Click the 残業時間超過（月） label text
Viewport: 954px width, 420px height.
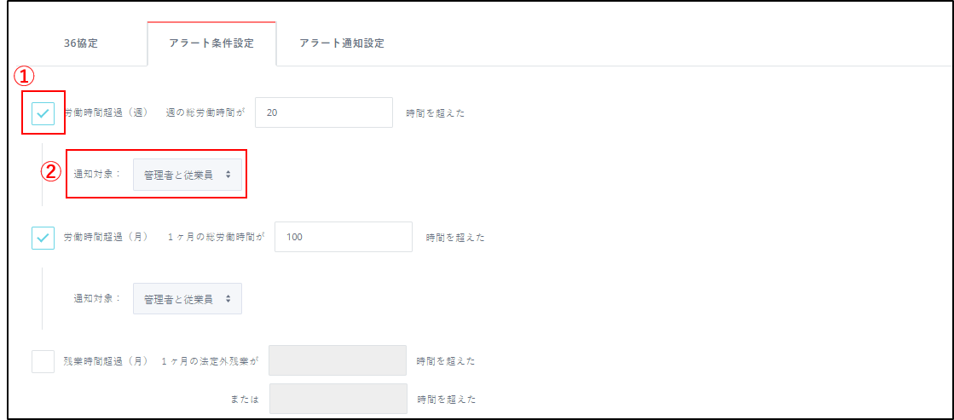click(107, 361)
